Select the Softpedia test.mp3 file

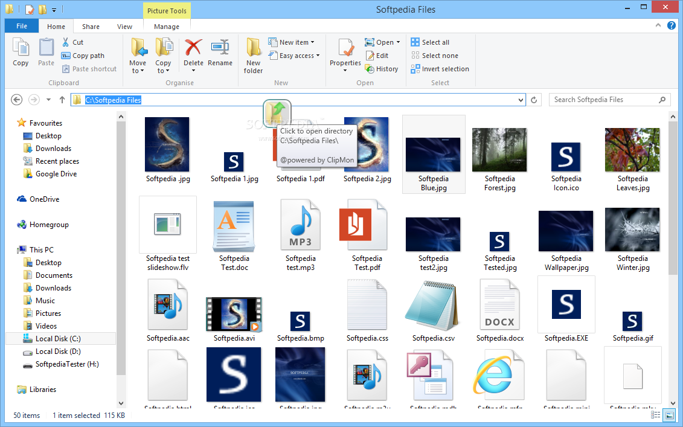(301, 236)
